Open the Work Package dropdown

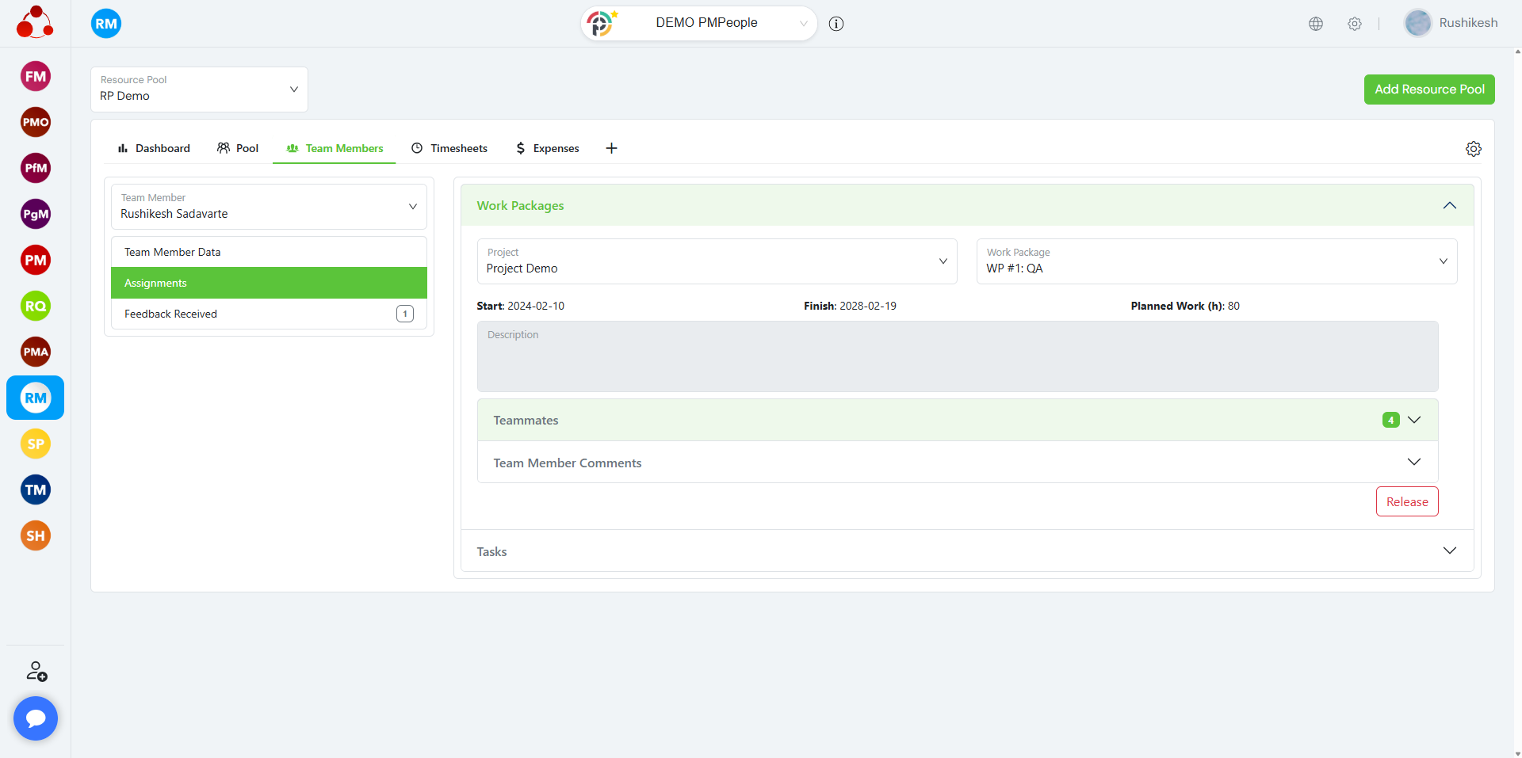click(1217, 261)
